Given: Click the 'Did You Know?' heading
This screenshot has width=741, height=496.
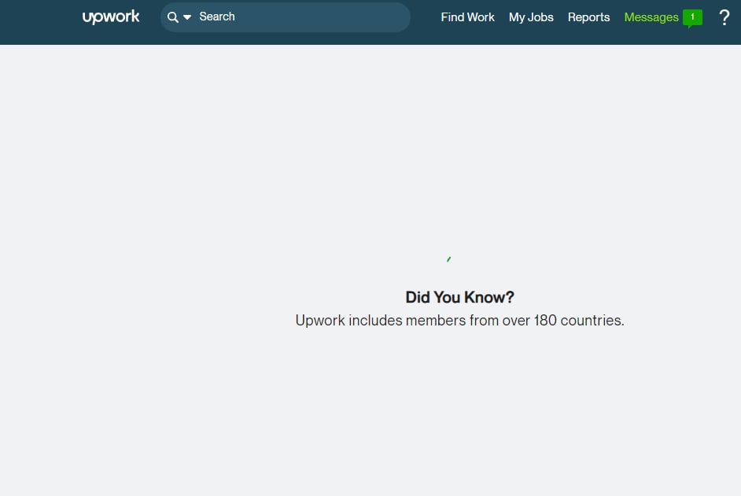Looking at the screenshot, I should point(460,297).
